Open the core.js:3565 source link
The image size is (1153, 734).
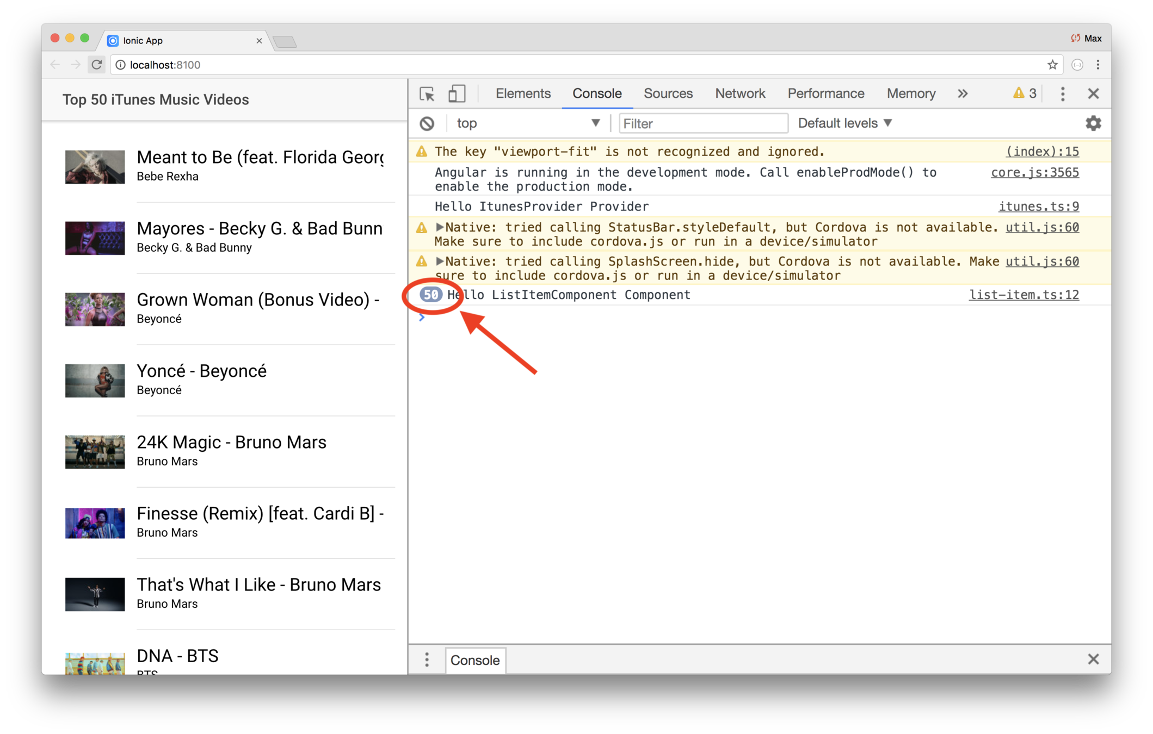click(1034, 172)
